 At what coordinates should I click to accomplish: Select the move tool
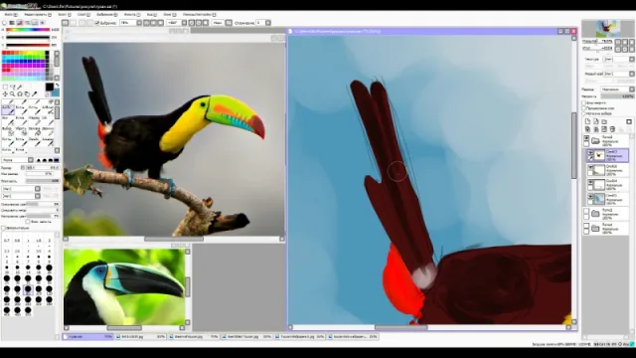(x=5, y=94)
